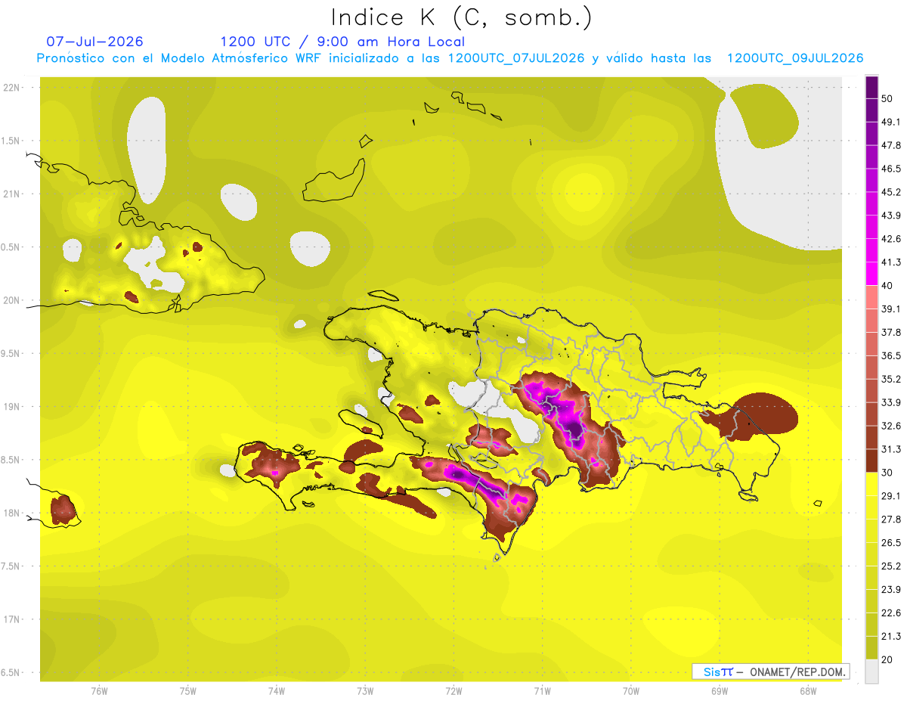
Task: Select the "45.2" legend value
Action: [x=892, y=191]
